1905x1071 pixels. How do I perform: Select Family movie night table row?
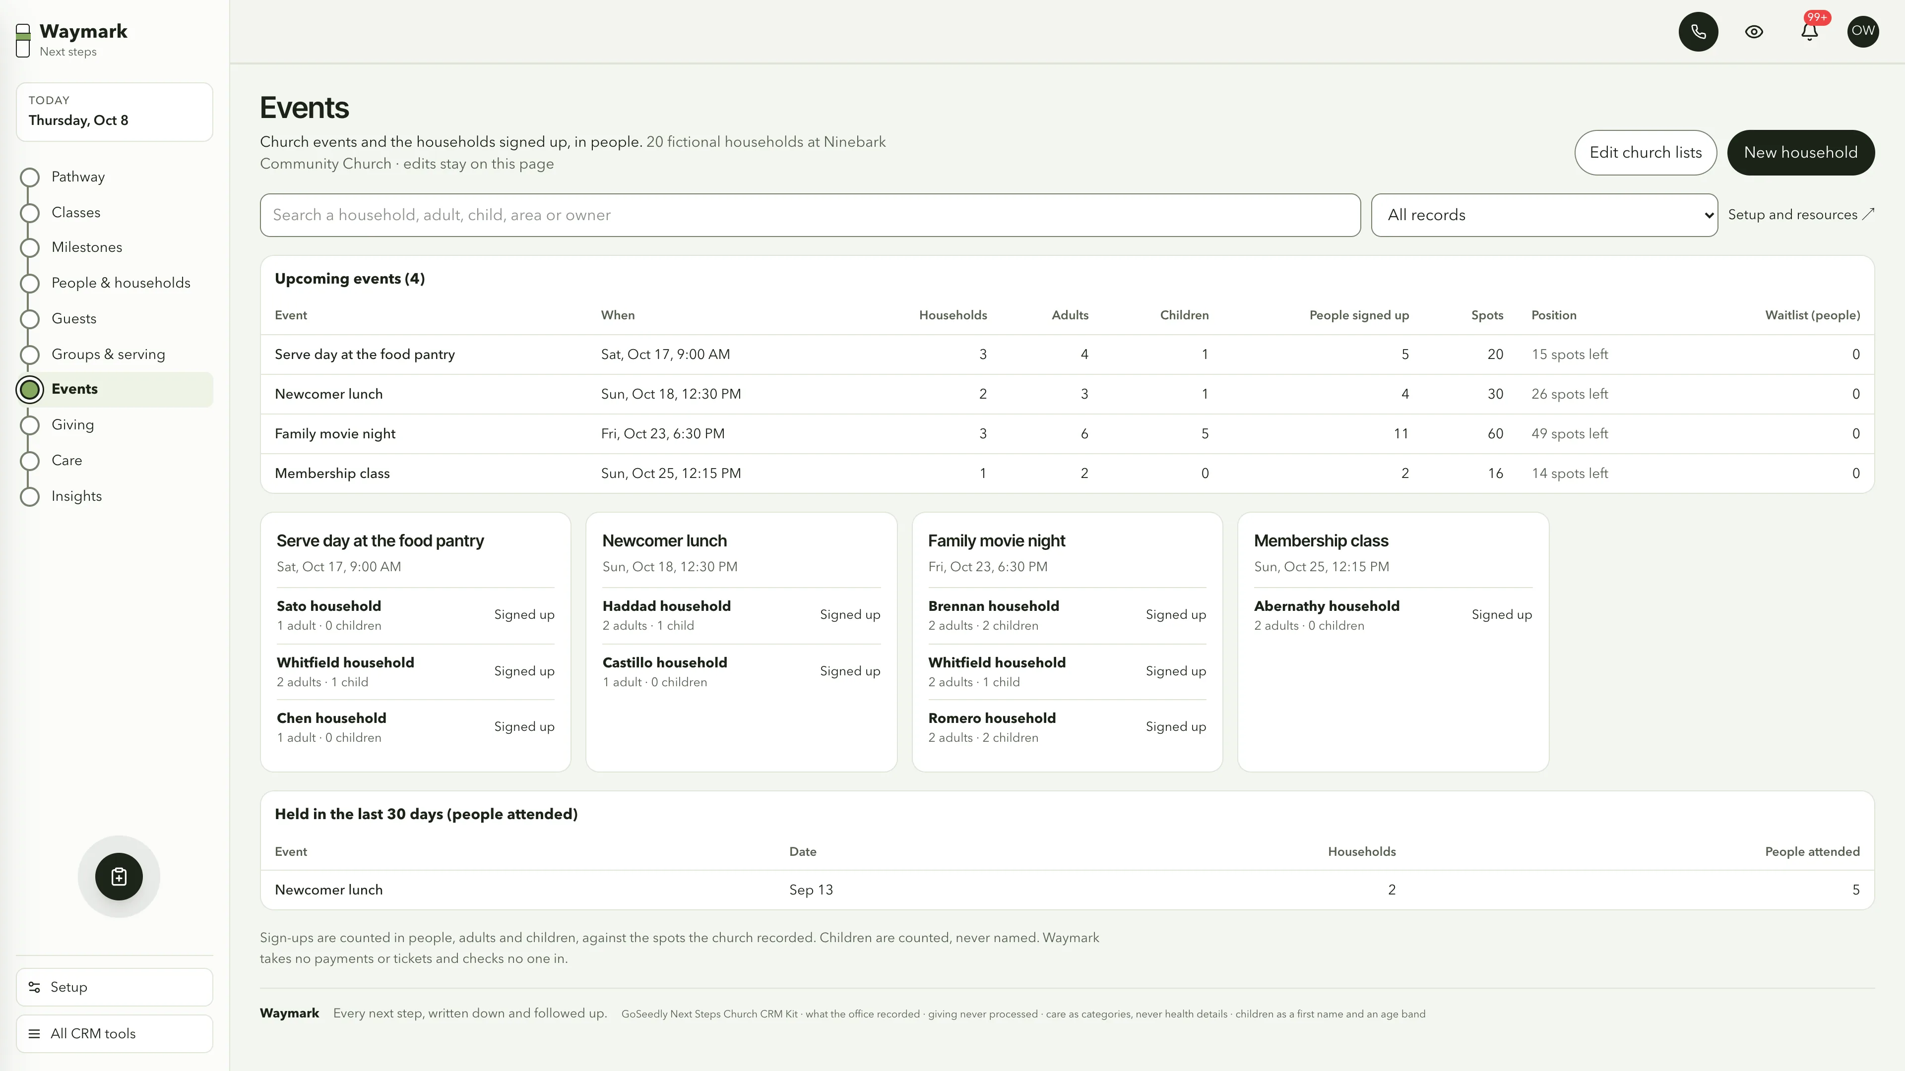[x=1067, y=434]
